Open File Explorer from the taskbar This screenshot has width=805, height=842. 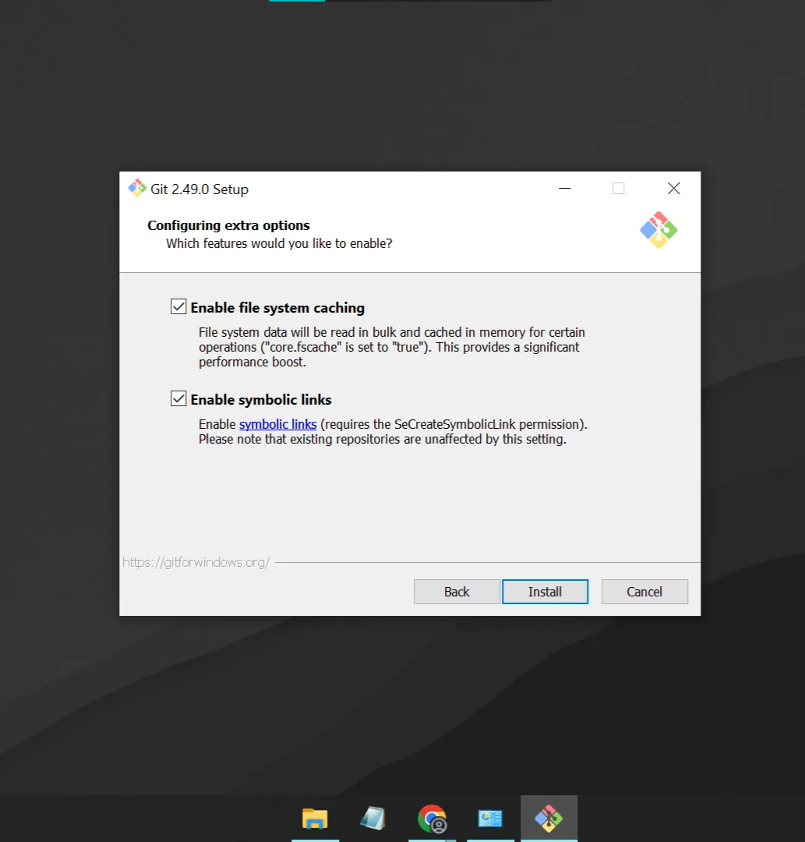pyautogui.click(x=315, y=819)
